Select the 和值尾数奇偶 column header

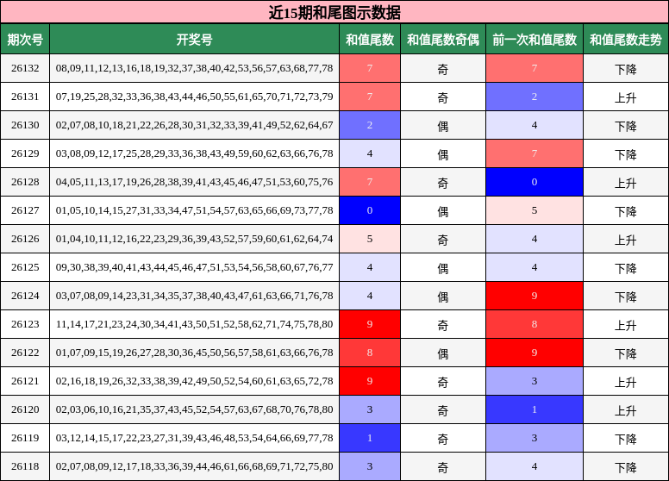tap(443, 40)
